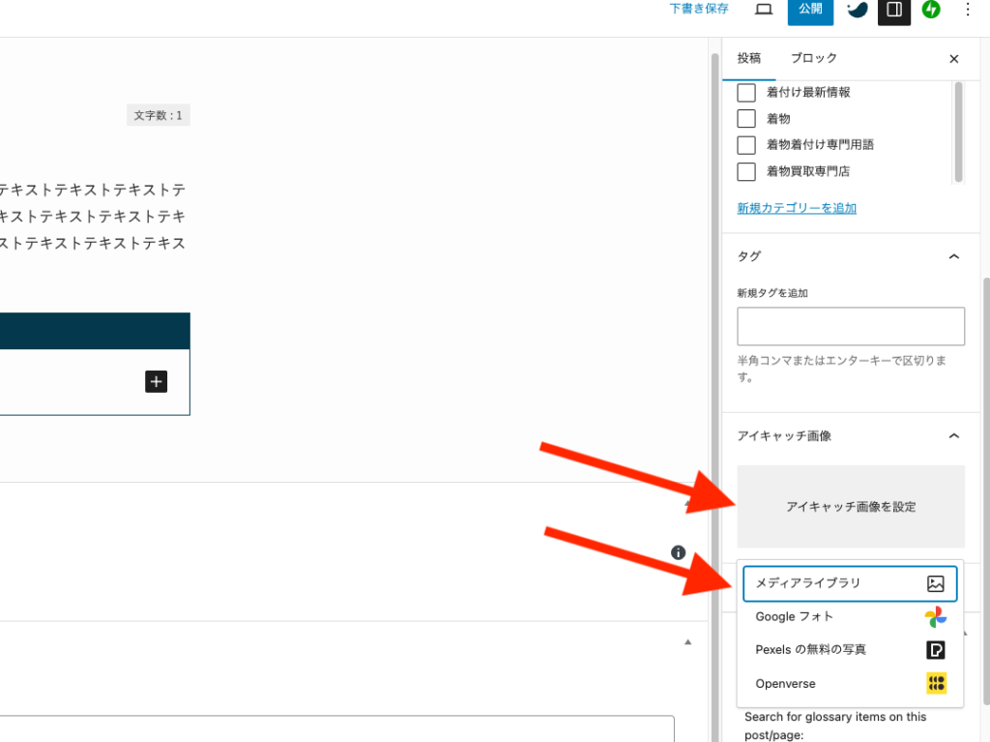Click the 新規カテゴリーを追加 link
This screenshot has width=990, height=742.
click(797, 208)
